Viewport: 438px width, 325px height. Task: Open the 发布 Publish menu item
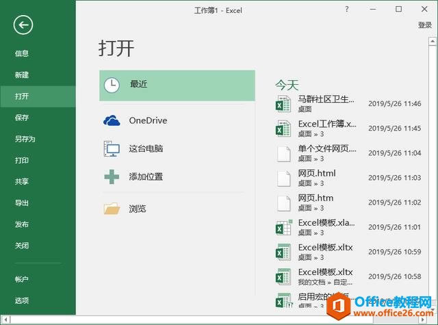22,224
